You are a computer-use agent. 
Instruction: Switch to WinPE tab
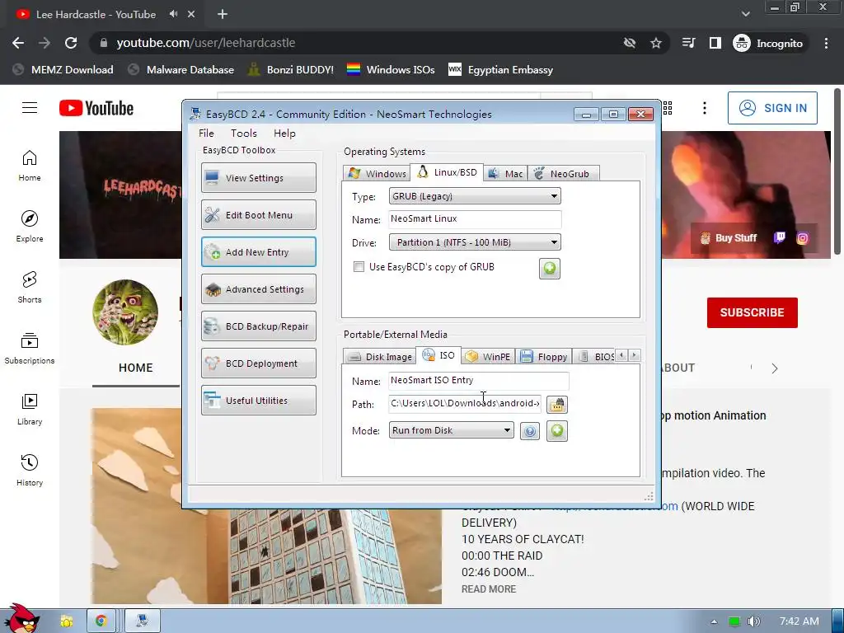pos(488,356)
